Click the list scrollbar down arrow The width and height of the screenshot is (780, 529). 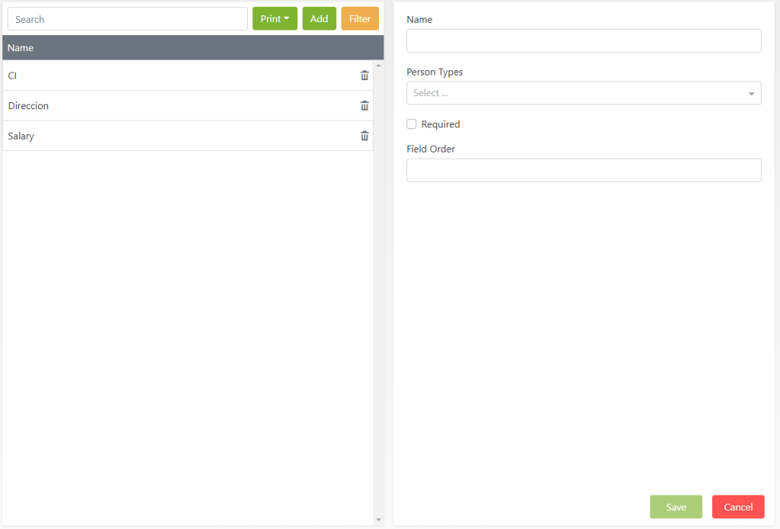click(379, 520)
